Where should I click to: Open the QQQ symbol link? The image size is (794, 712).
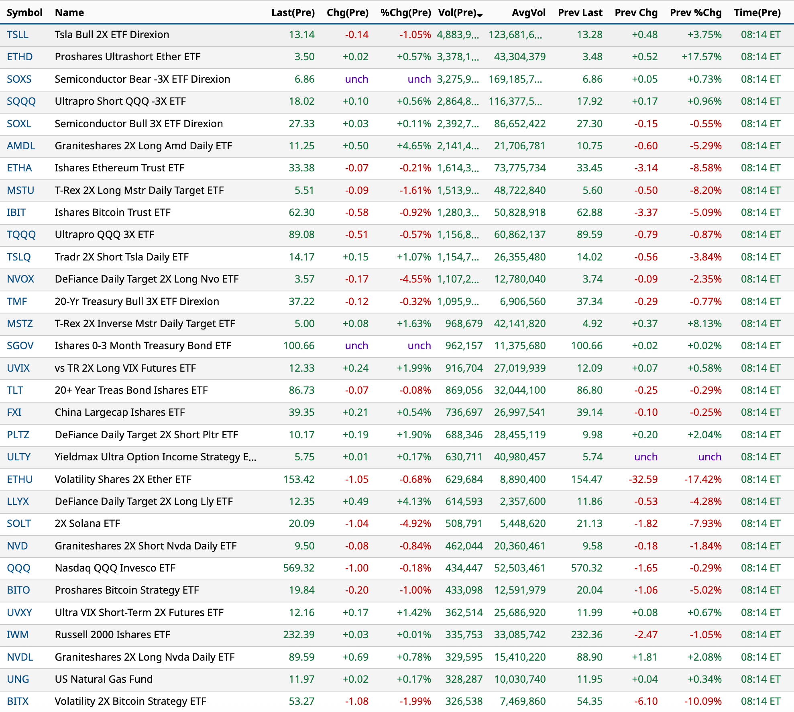18,568
